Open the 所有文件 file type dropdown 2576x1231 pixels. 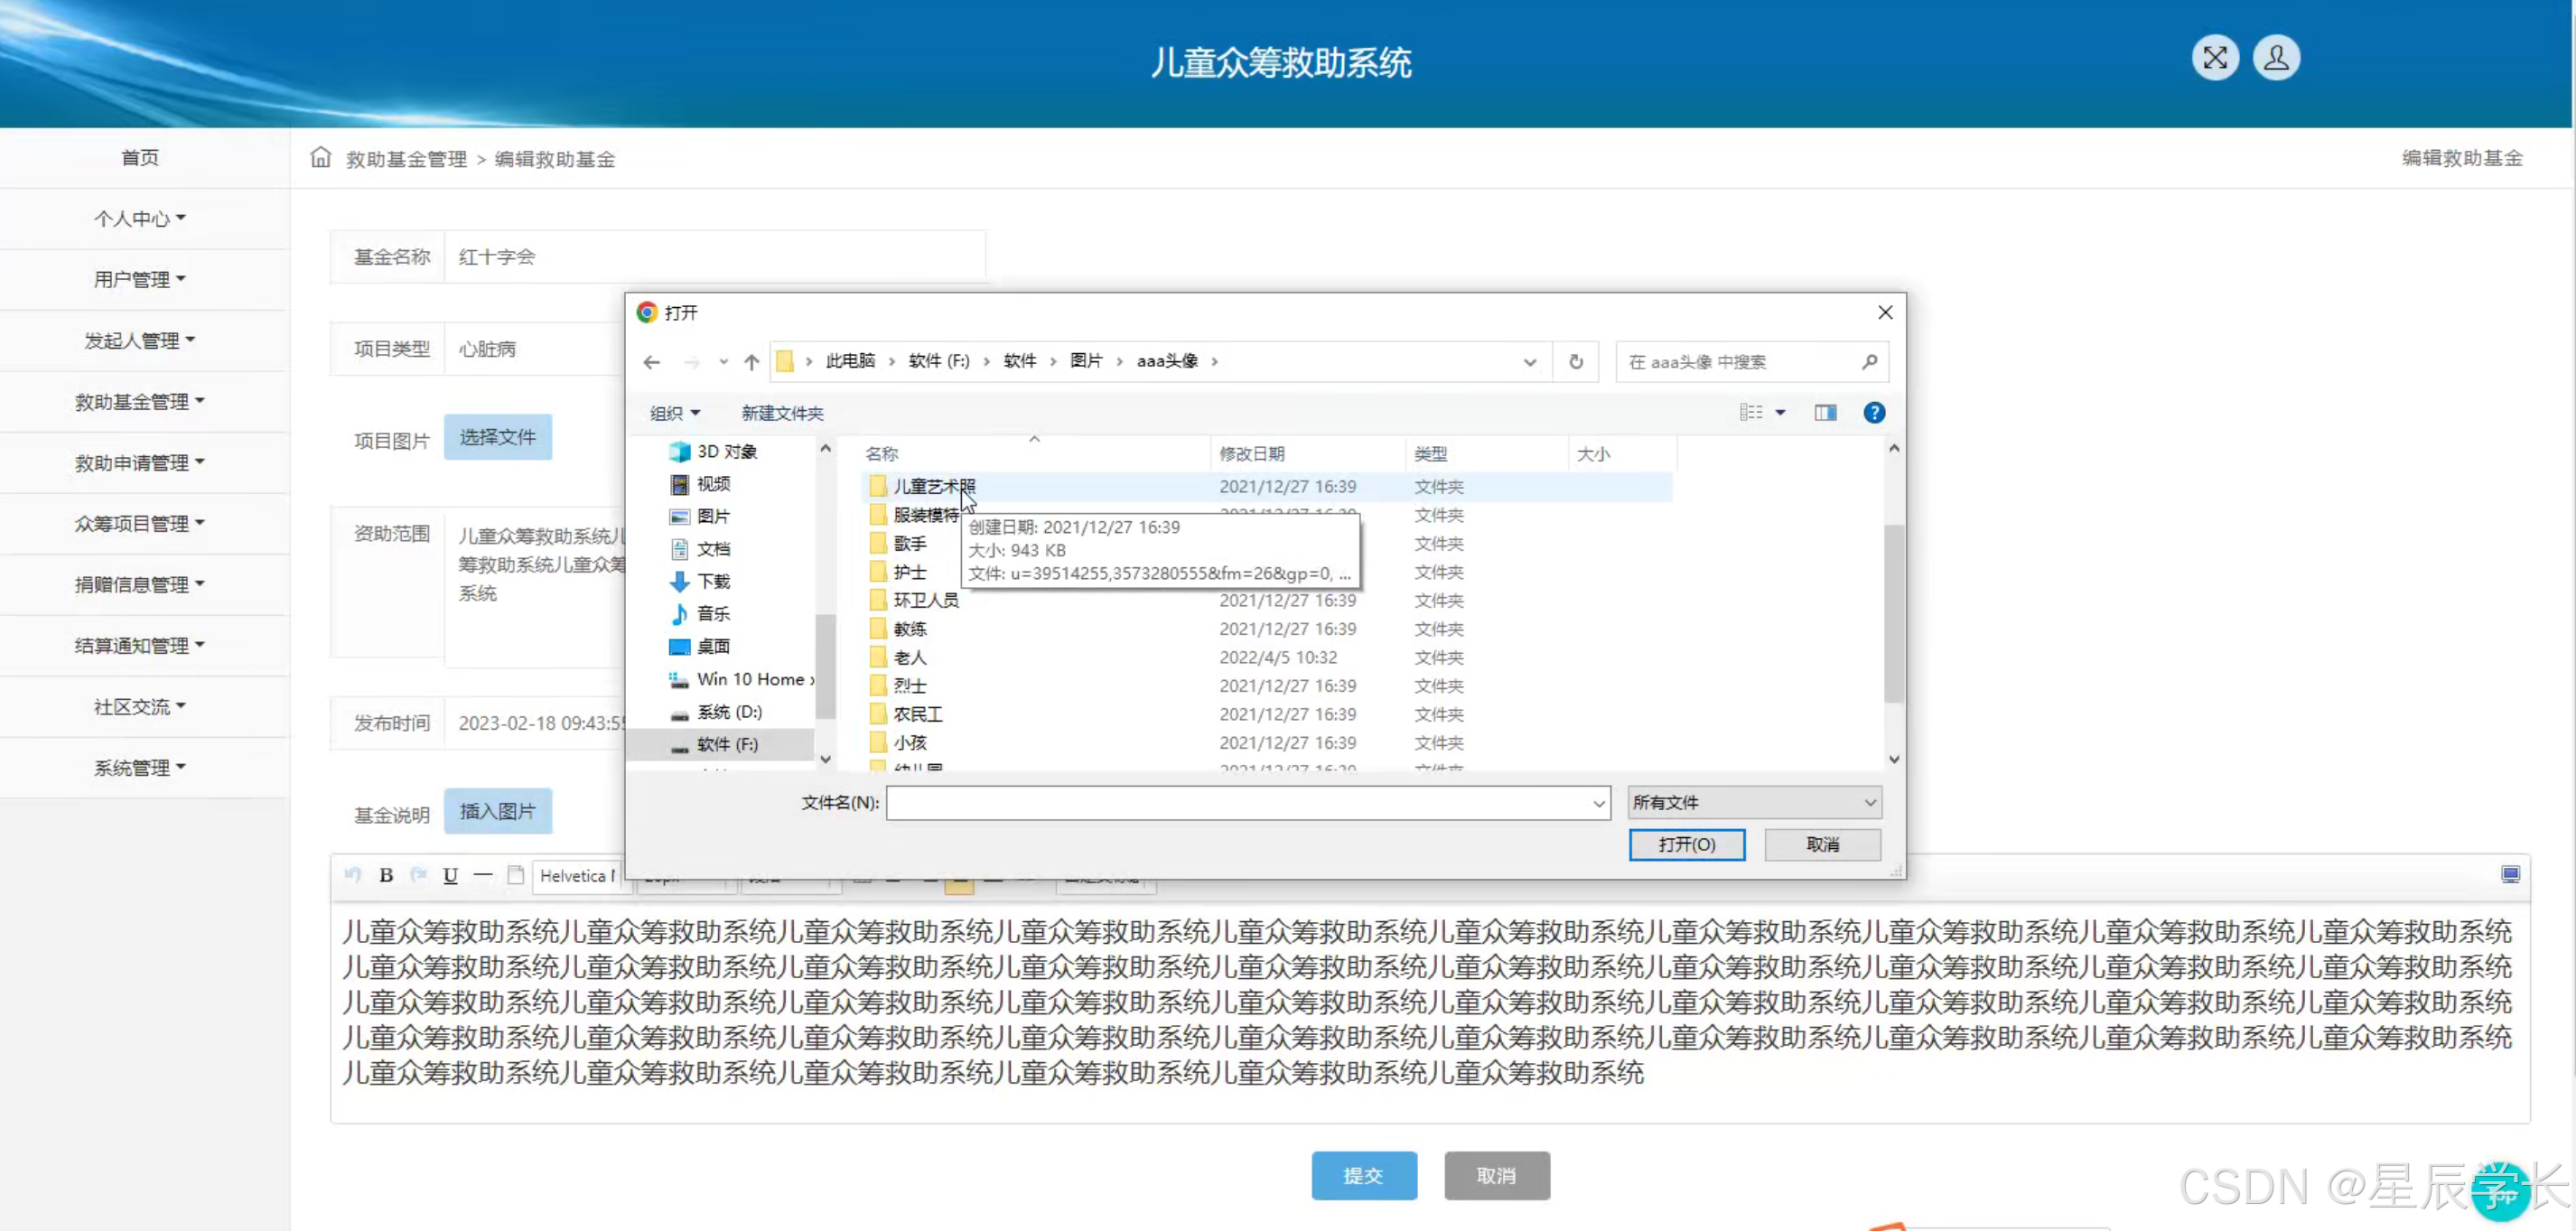coord(1755,803)
